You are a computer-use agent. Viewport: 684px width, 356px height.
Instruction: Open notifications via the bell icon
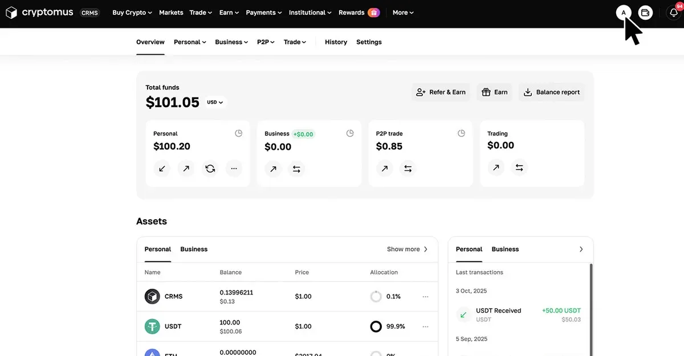point(673,12)
